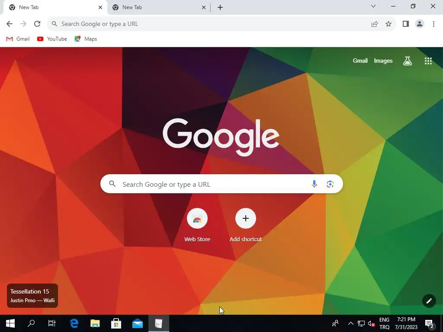Search by image with Google Lens icon

(x=330, y=184)
